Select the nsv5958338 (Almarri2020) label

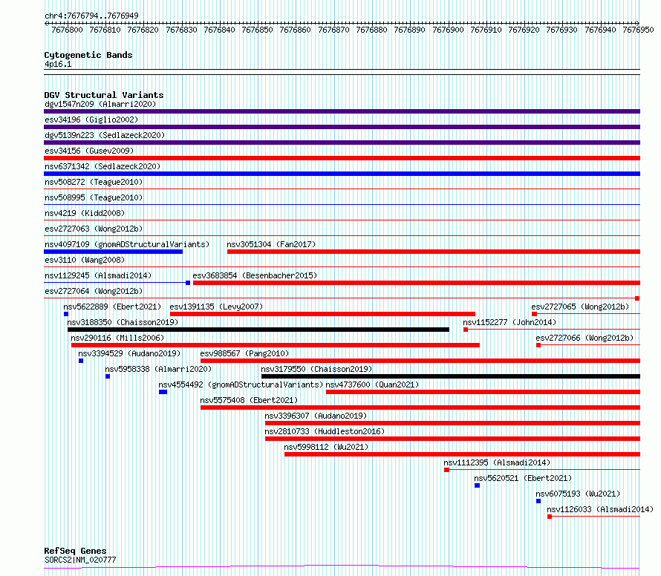(x=158, y=369)
